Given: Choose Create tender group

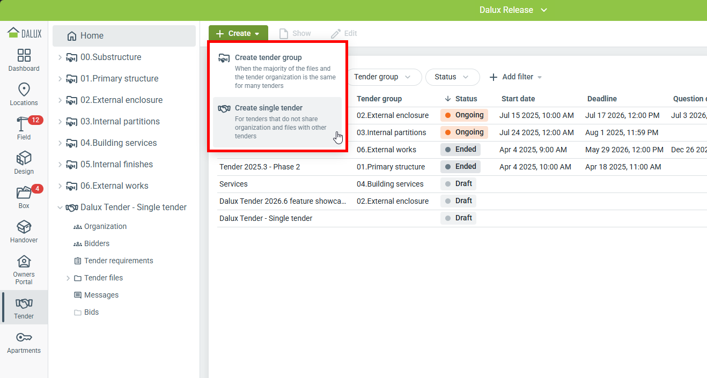Looking at the screenshot, I should 277,71.
